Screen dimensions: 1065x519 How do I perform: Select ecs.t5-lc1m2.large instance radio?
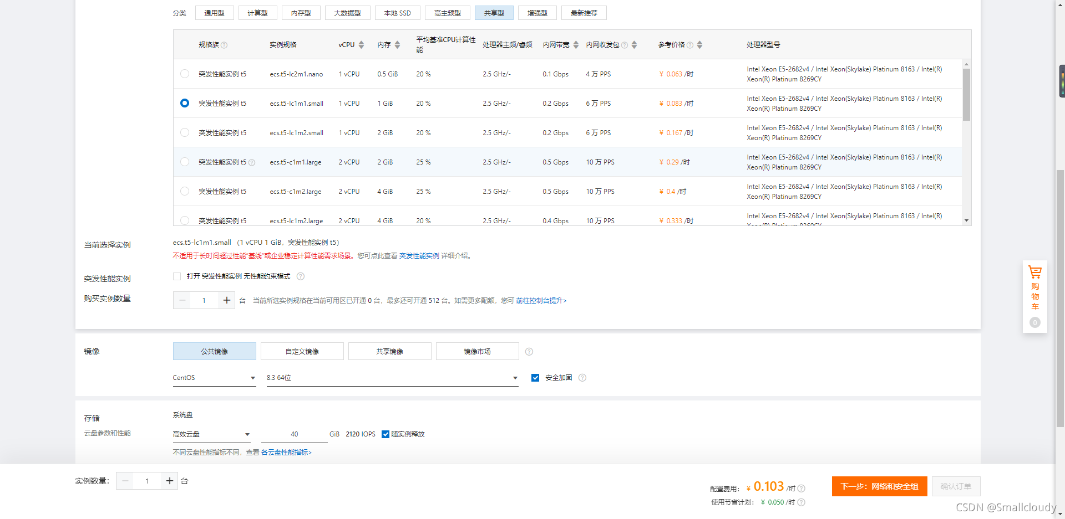tap(185, 220)
